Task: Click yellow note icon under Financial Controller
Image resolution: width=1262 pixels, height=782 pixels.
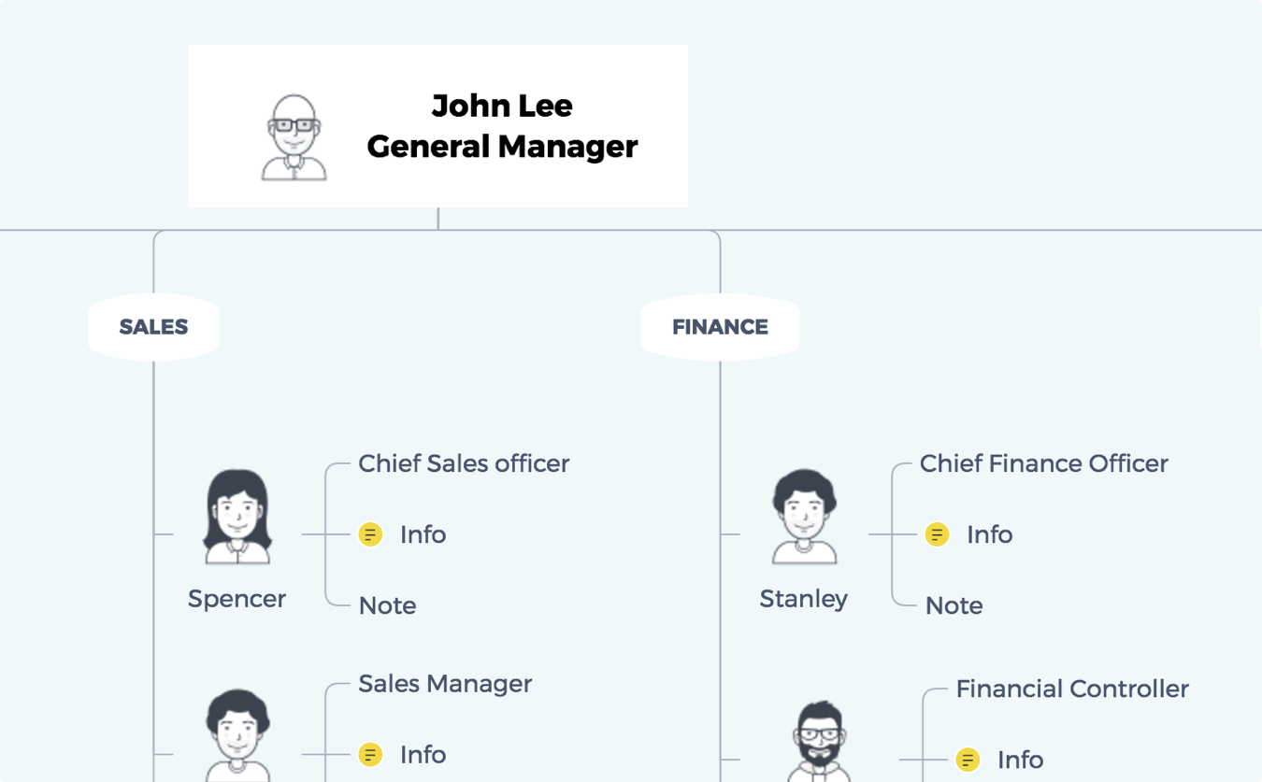Action: pyautogui.click(x=968, y=760)
